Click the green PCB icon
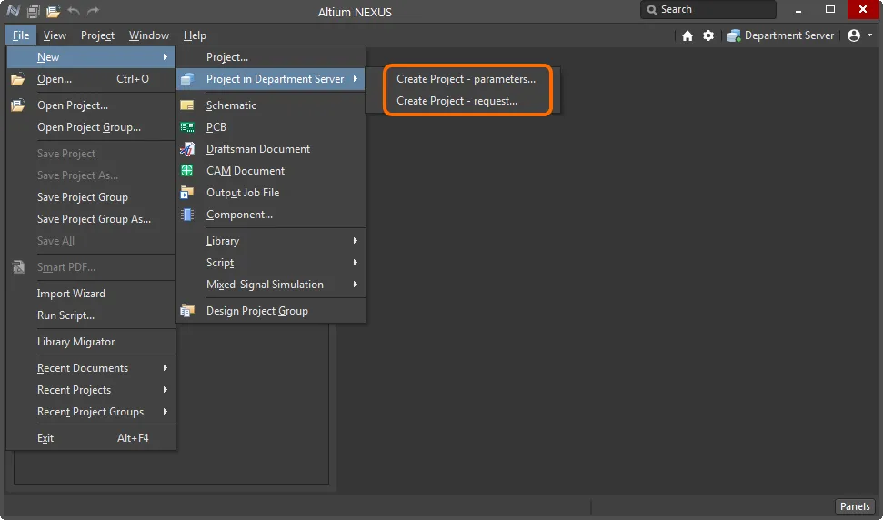 pos(187,127)
